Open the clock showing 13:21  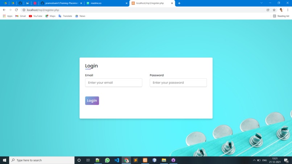pyautogui.click(x=275, y=160)
